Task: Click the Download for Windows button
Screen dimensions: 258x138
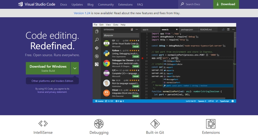Action: click(48, 68)
